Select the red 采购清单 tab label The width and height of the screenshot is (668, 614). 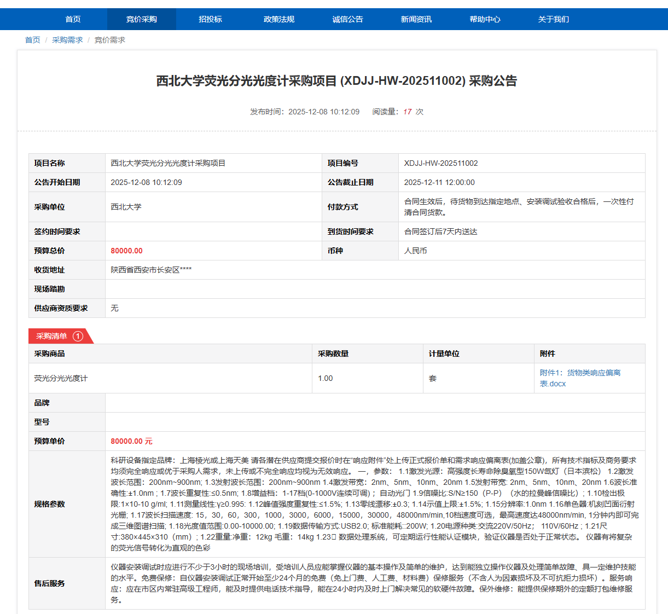[51, 336]
